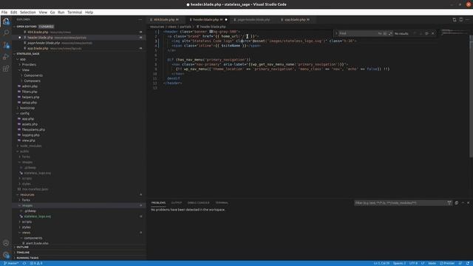The image size is (473, 266).
Task: Open mix-manifest.json in the file tree
Action: coord(35,189)
